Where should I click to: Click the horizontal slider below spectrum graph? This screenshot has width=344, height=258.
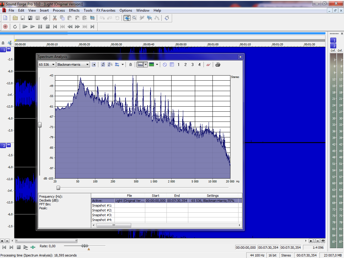pos(58,188)
